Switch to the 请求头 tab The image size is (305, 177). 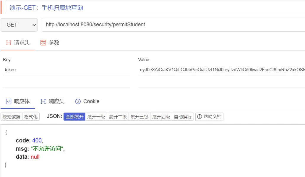[x=18, y=43]
